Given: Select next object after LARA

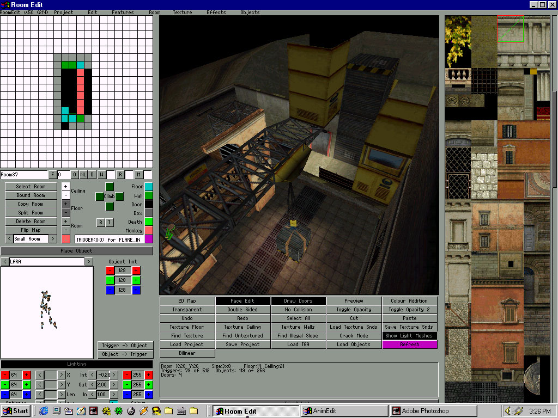Looking at the screenshot, I should coord(89,262).
